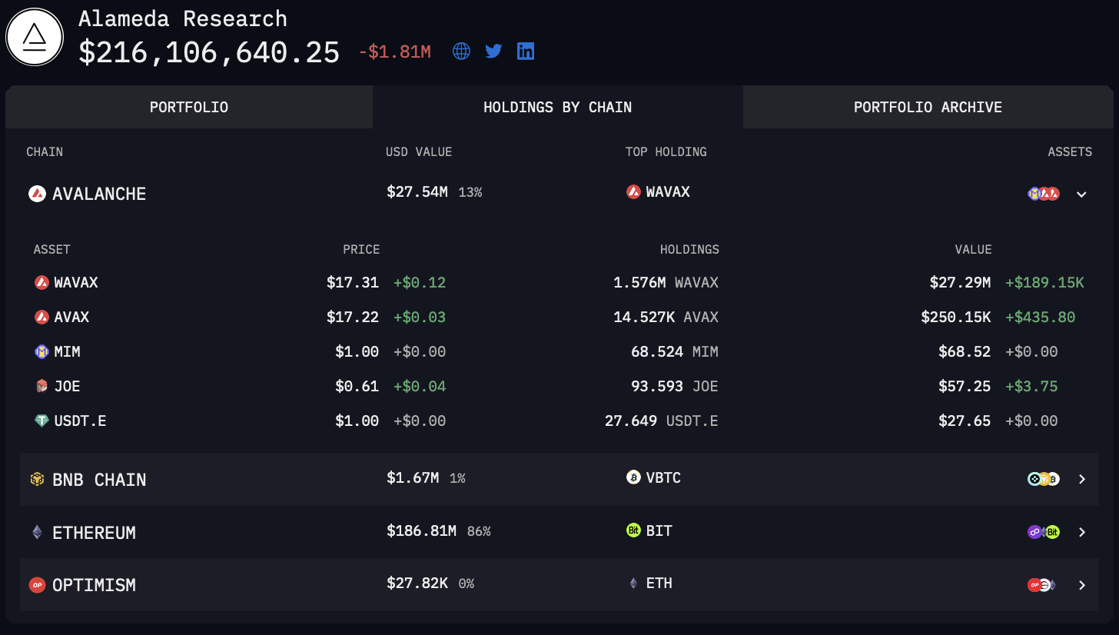Click the USD VALUE column header

click(x=419, y=151)
